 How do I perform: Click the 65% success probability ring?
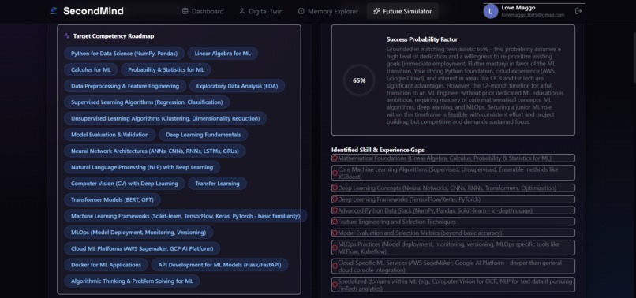359,80
